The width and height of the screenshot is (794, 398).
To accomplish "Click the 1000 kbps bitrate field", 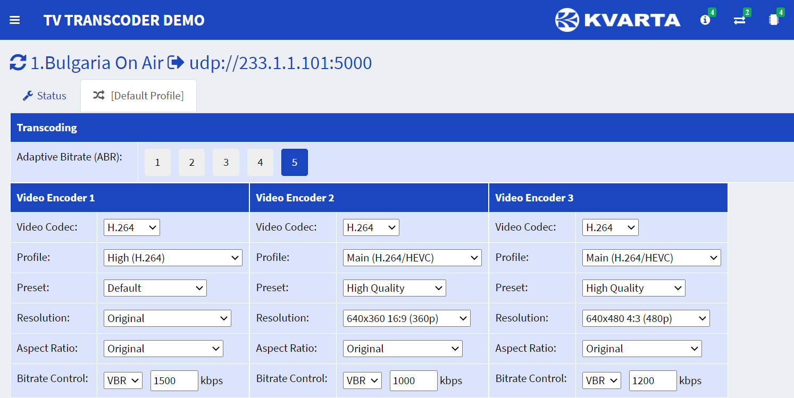I will tap(414, 380).
